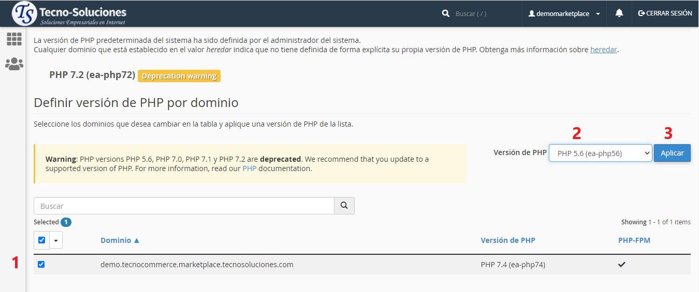Screen dimensions: 699x292
Task: Expand the Versión de PHP dropdown
Action: coord(600,153)
